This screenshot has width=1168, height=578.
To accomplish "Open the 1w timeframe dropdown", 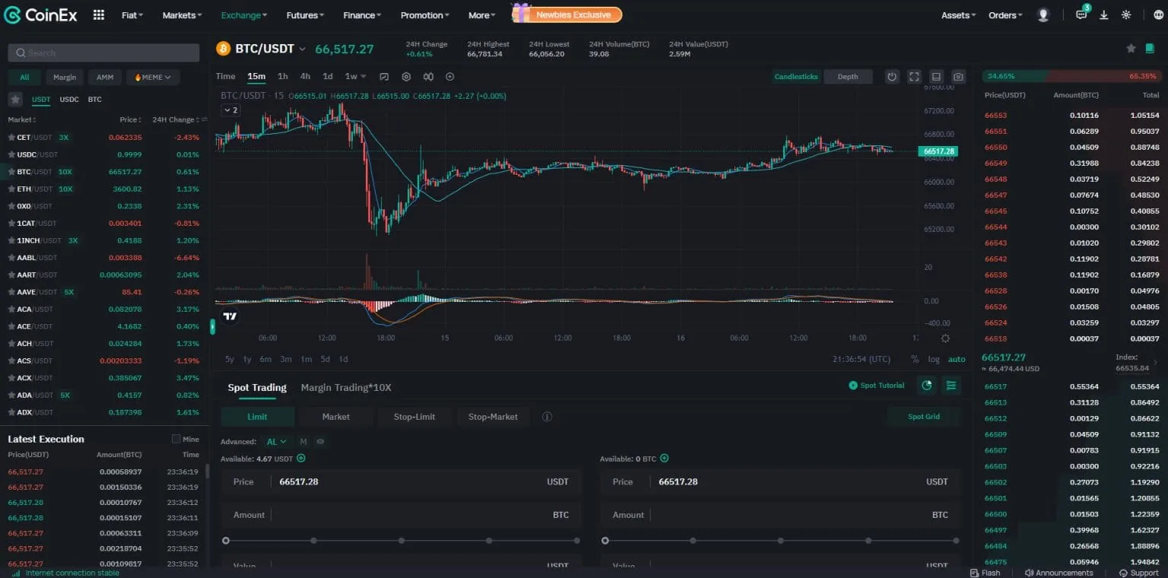I will coord(355,76).
